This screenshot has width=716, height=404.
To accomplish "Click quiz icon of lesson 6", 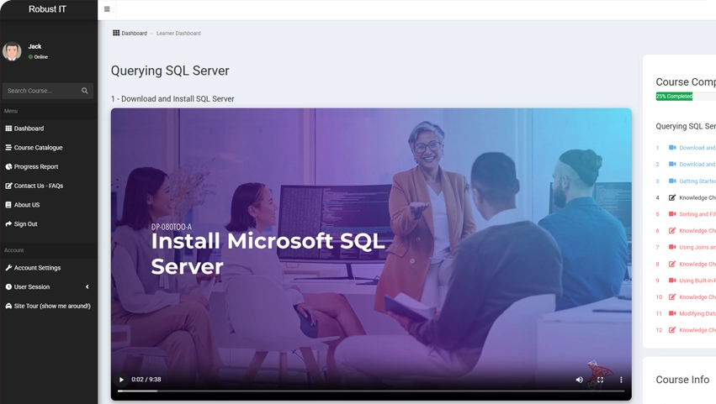I will (672, 231).
